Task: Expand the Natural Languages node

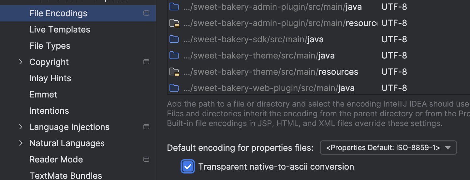Action: pyautogui.click(x=21, y=143)
